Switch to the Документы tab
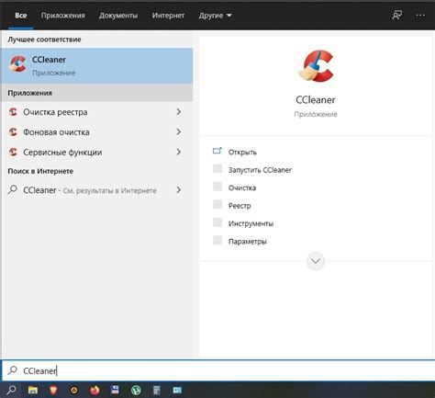Image resolution: width=435 pixels, height=398 pixels. 118,16
